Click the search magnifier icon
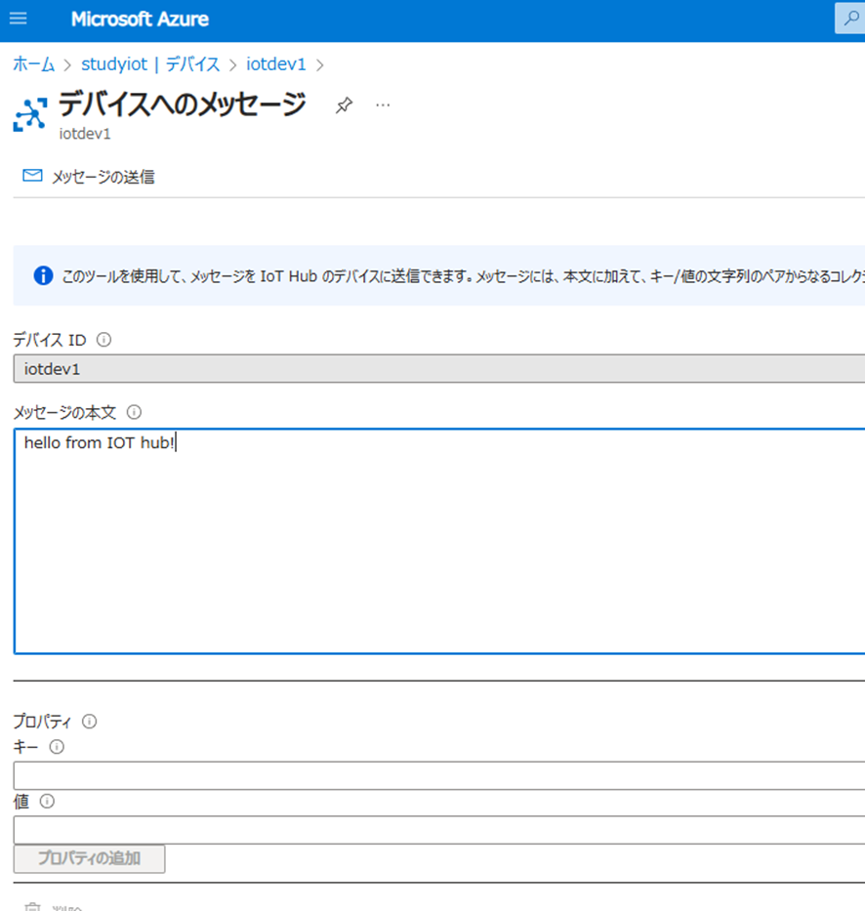The image size is (865, 911). 850,18
